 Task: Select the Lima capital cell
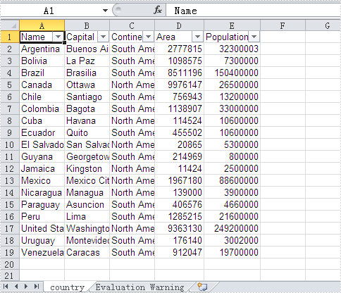(87, 216)
